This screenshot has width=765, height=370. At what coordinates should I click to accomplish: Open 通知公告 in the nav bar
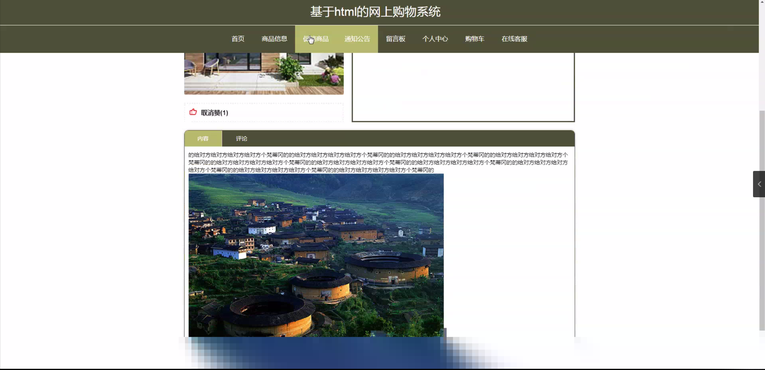tap(357, 39)
